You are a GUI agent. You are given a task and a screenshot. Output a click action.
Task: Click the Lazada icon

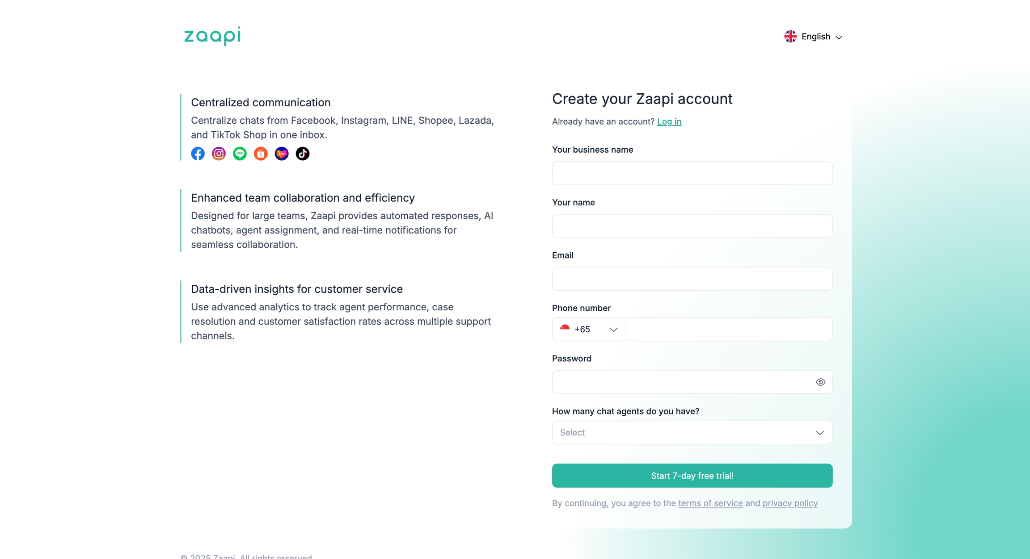click(282, 154)
